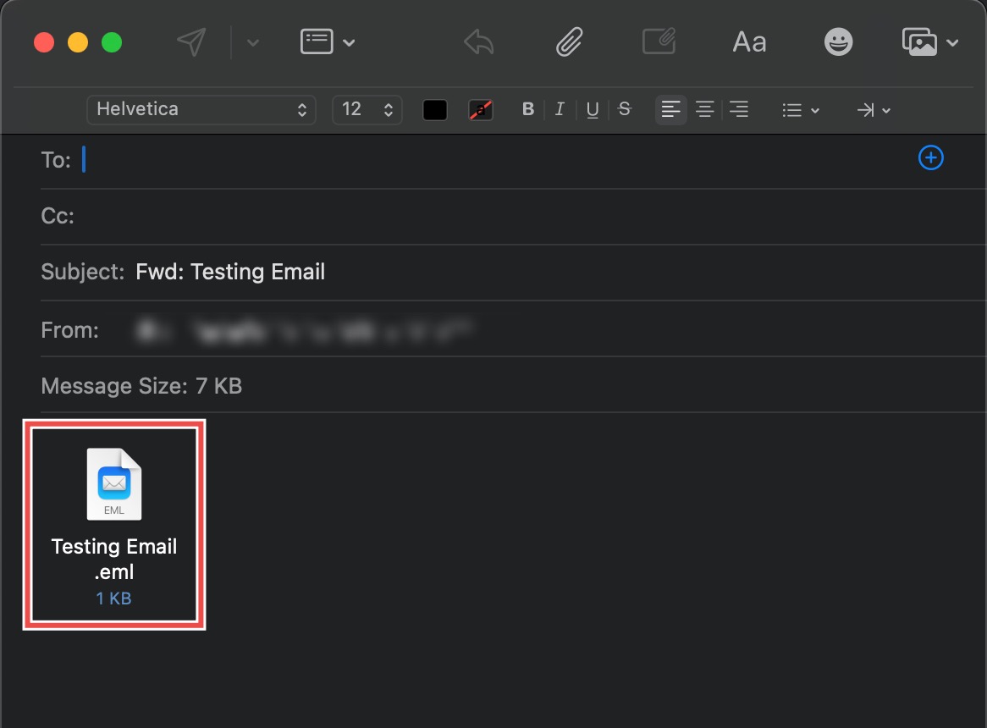This screenshot has height=728, width=987.
Task: Open the black text color swatch
Action: 435,110
